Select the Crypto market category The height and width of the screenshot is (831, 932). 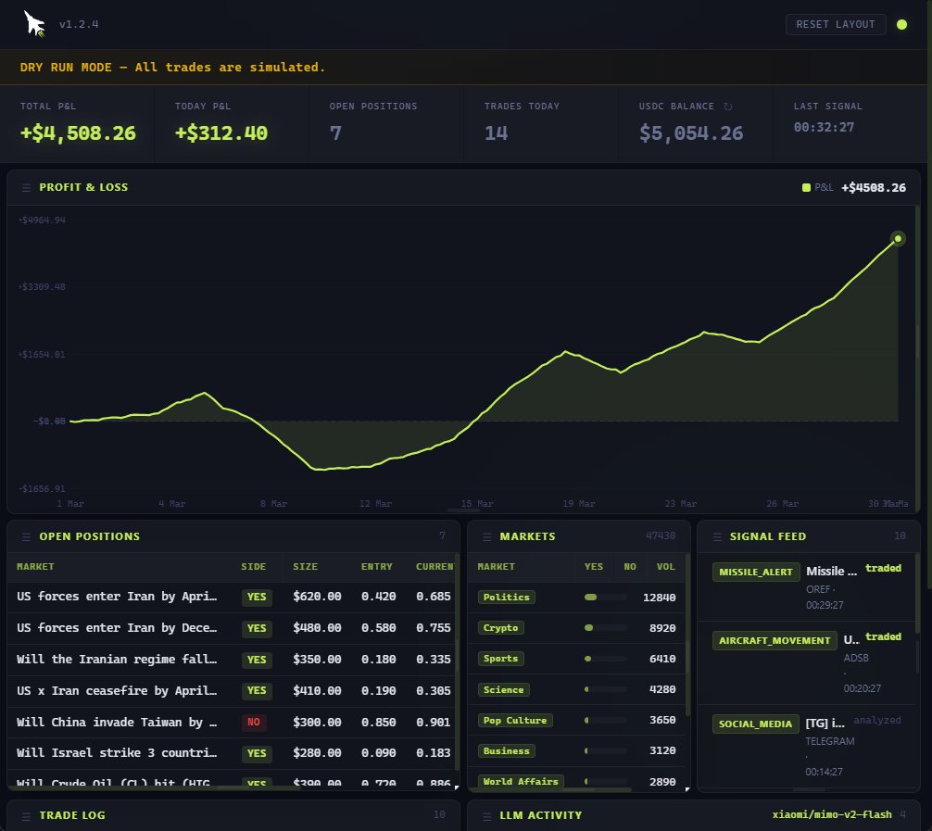(x=500, y=628)
